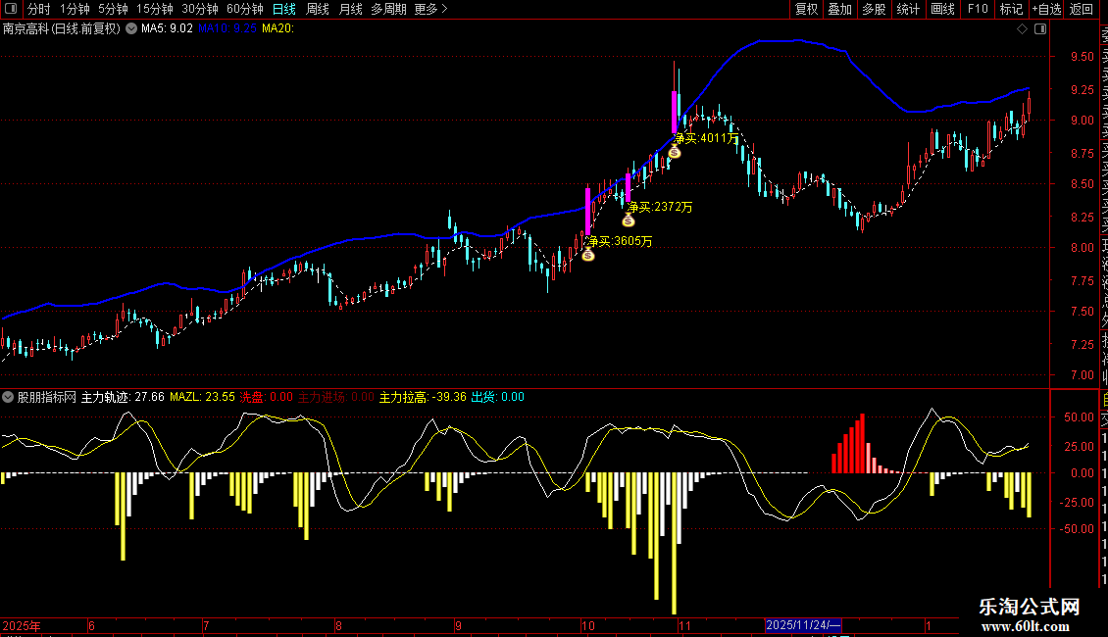Viewport: 1108px width, 637px height.
Task: Open the 多股 multi-stock view
Action: 874,9
